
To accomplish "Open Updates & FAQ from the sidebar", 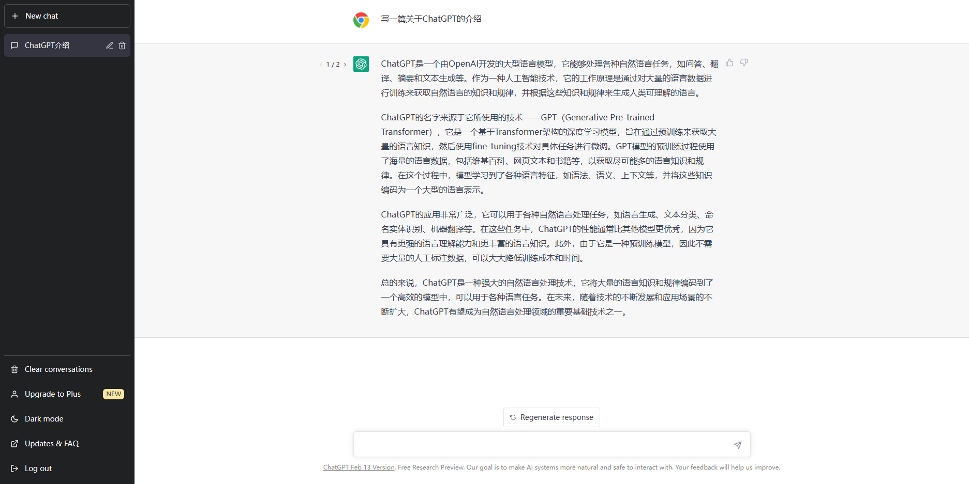I will [52, 443].
